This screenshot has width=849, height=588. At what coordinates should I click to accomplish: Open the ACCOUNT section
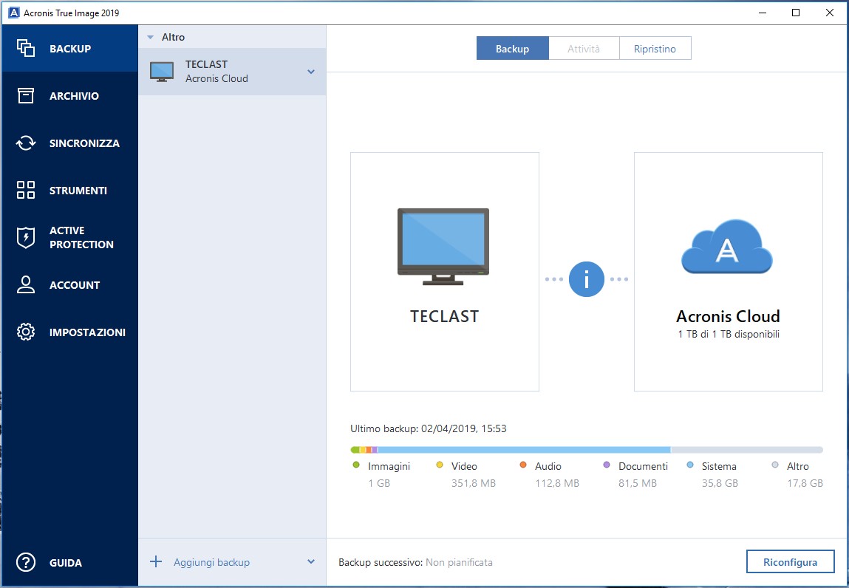pyautogui.click(x=75, y=285)
